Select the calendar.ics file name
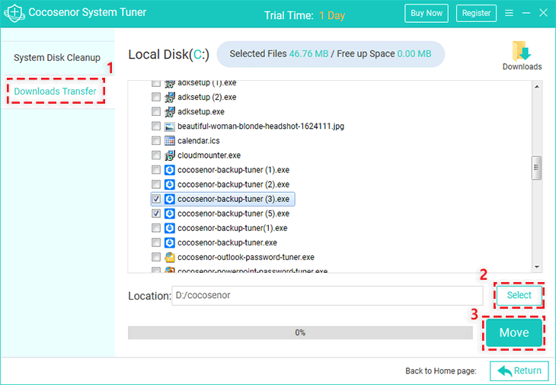This screenshot has width=556, height=385. 199,140
